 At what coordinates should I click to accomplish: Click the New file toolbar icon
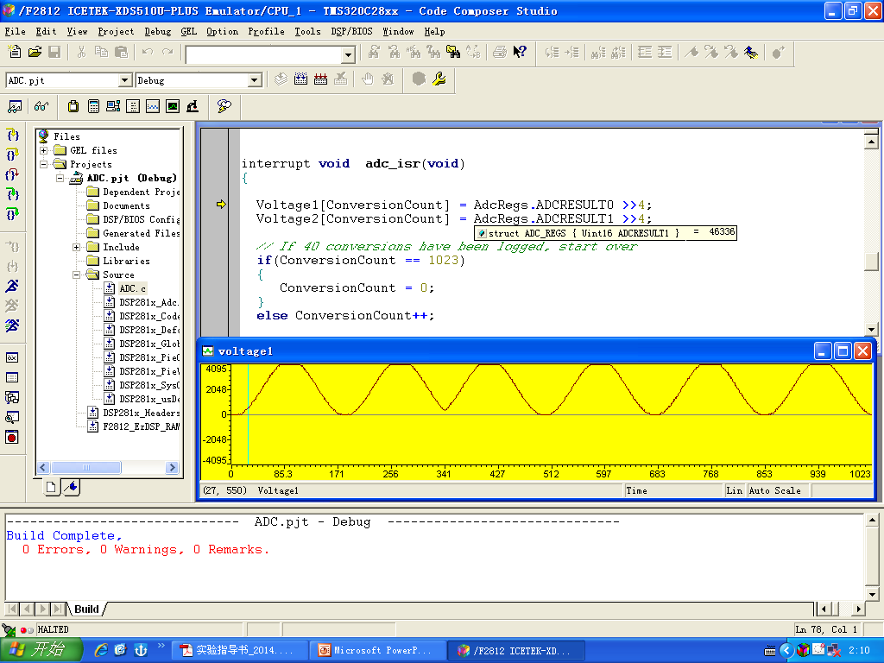point(15,53)
